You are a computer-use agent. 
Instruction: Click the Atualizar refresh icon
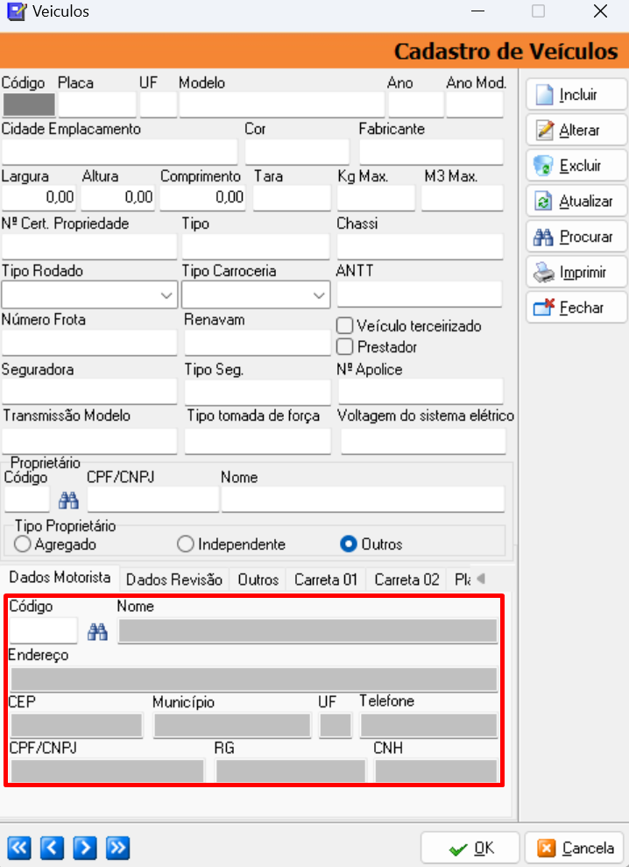click(x=543, y=202)
